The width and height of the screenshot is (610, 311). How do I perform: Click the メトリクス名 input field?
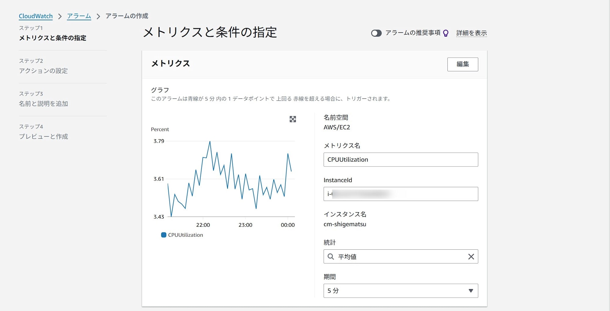401,159
